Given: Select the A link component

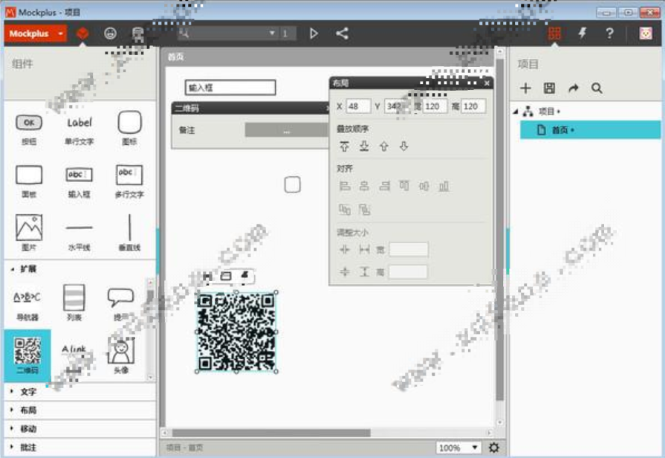Looking at the screenshot, I should [74, 358].
